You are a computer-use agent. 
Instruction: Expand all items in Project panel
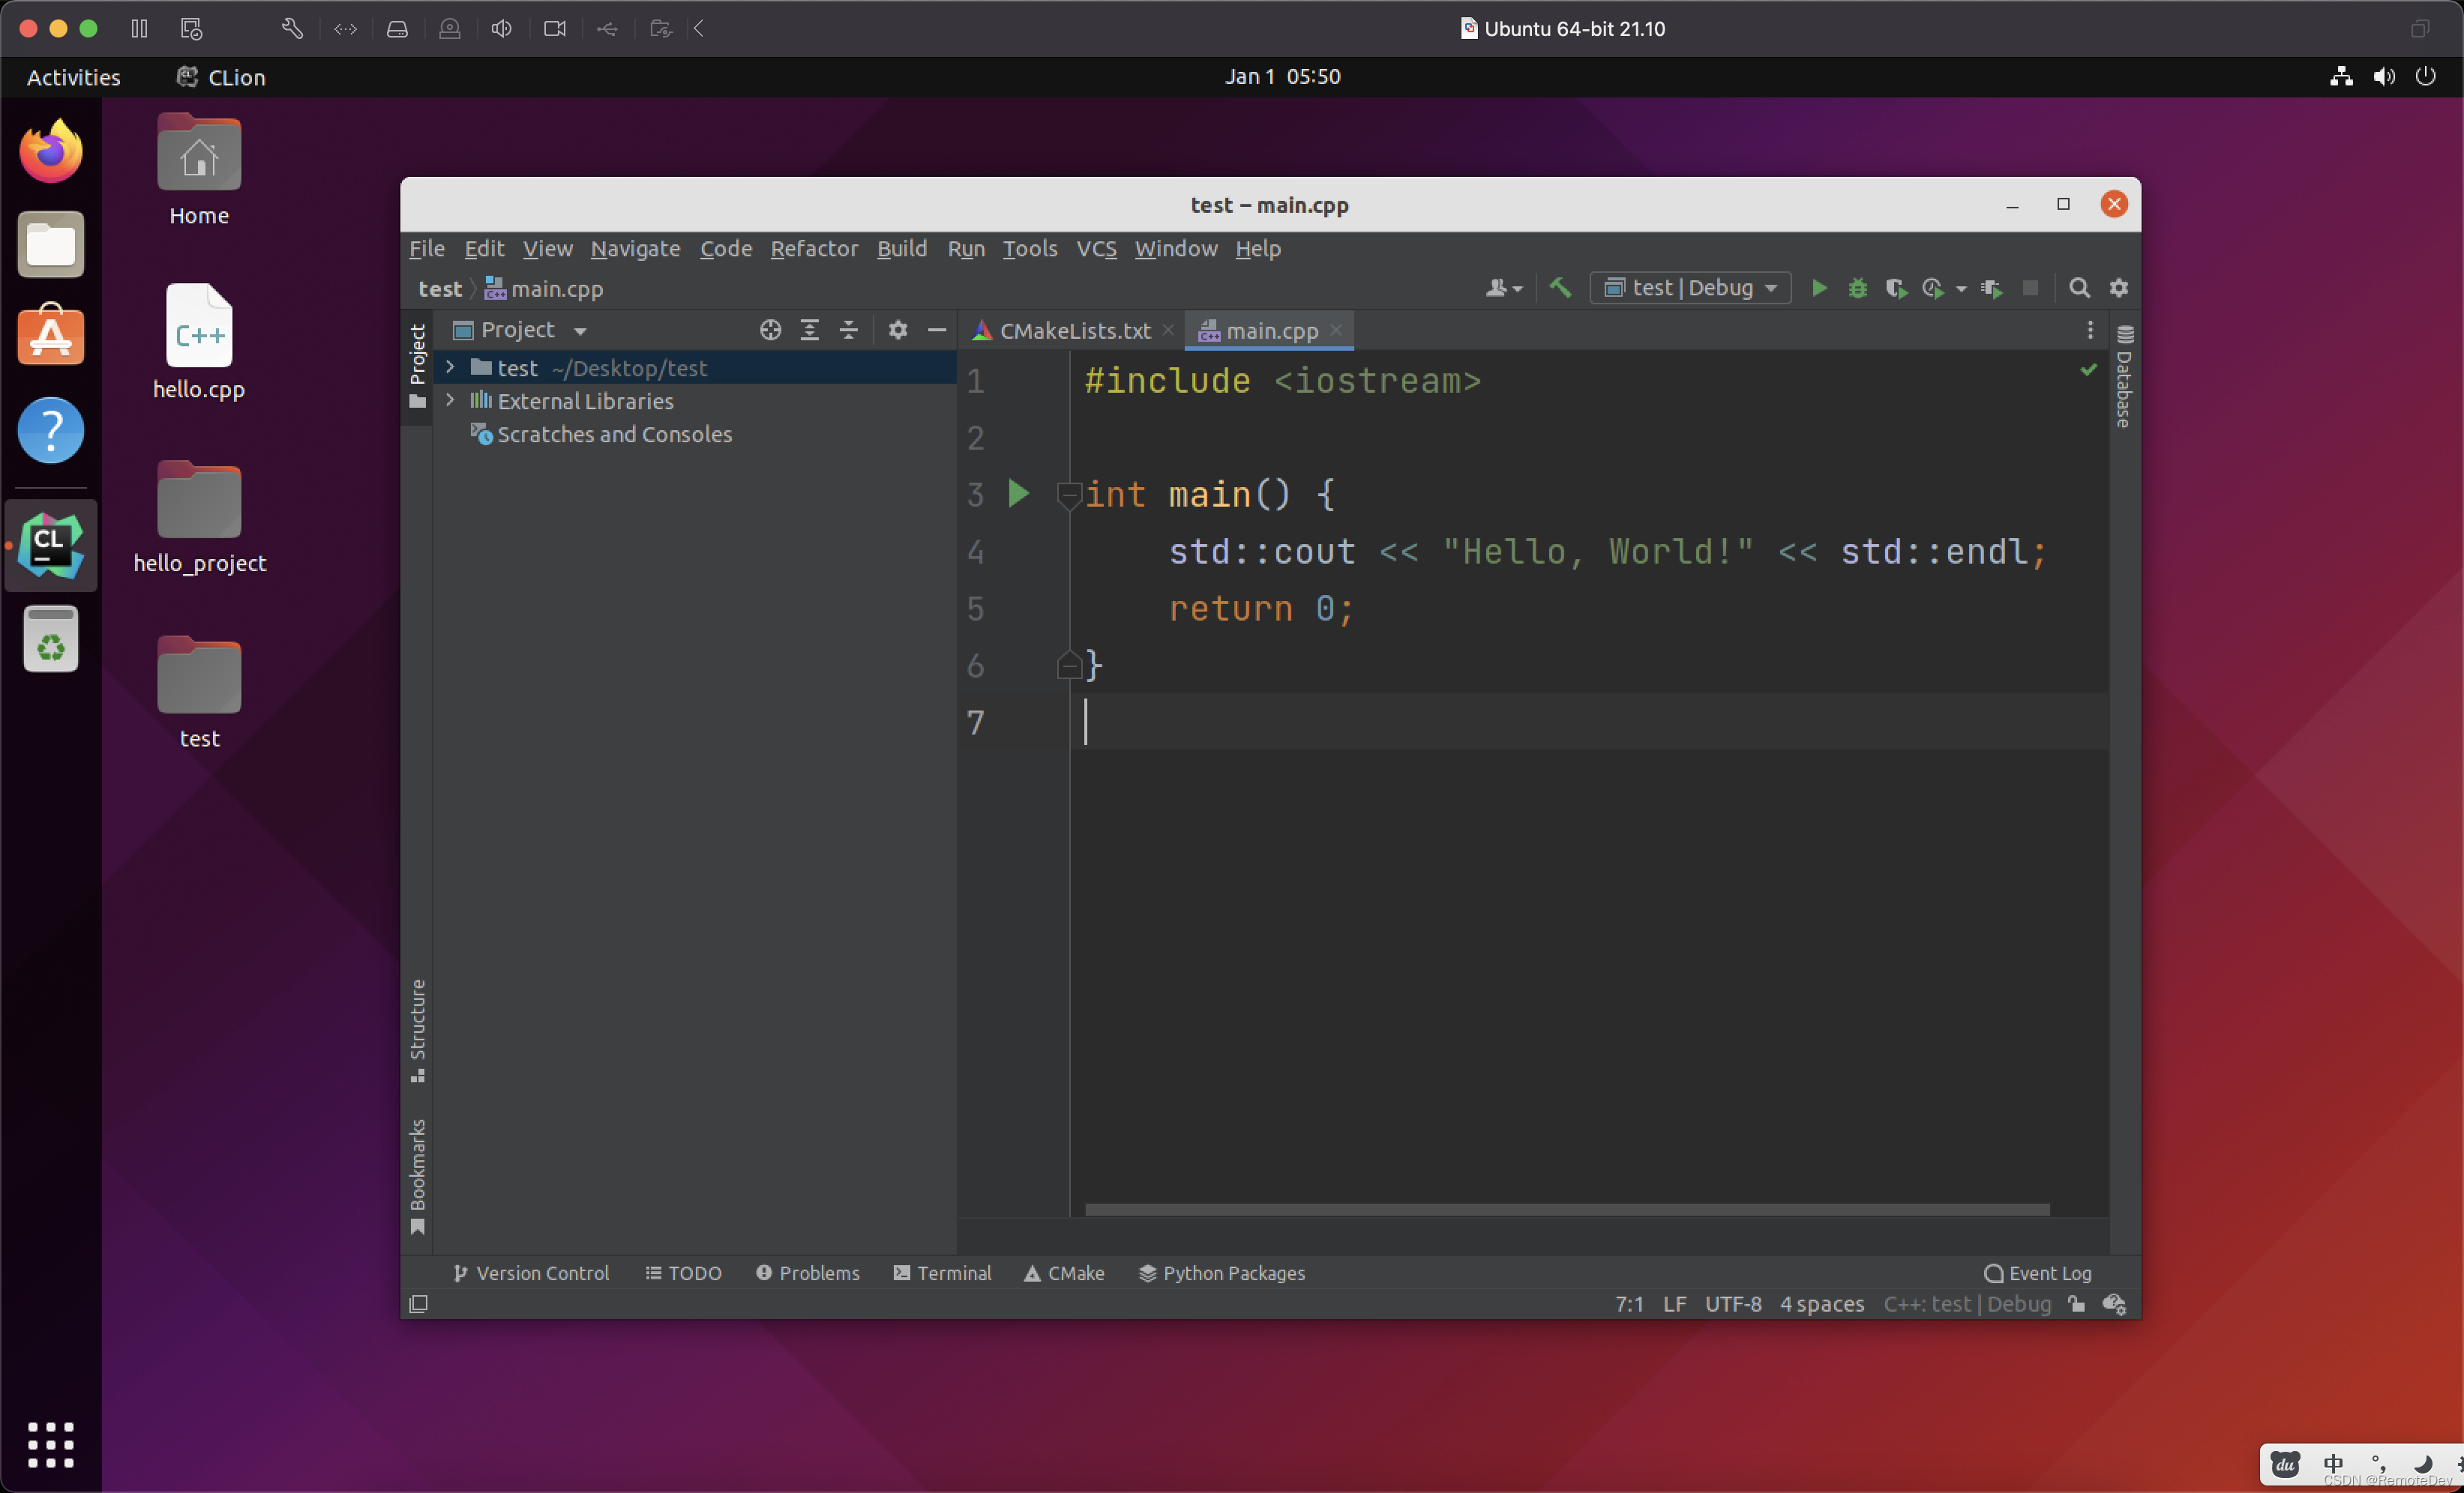coord(809,330)
